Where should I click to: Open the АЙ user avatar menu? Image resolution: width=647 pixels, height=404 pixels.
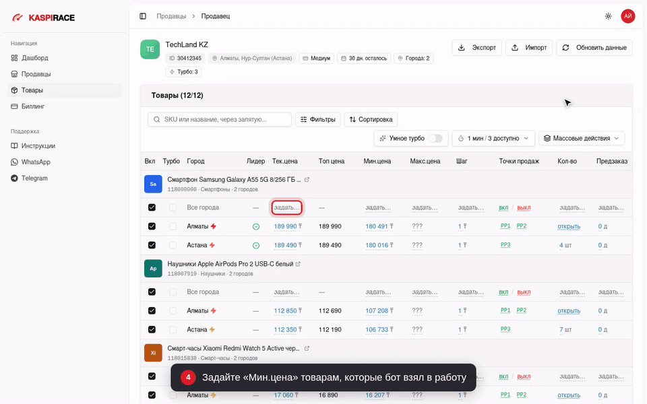628,16
